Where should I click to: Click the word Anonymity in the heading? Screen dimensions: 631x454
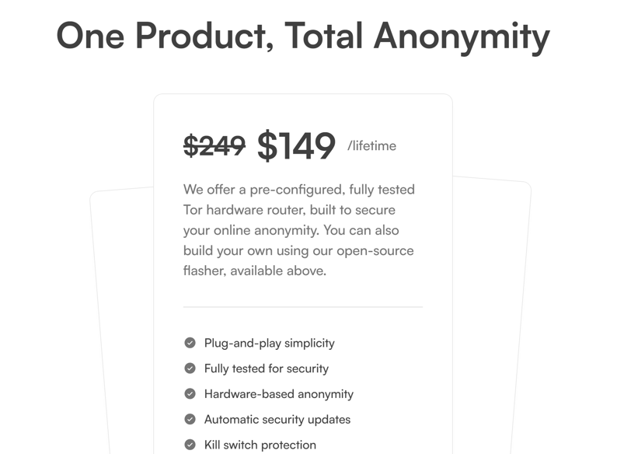pos(462,37)
